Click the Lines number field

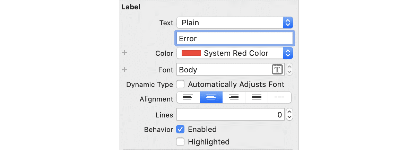[x=231, y=115]
